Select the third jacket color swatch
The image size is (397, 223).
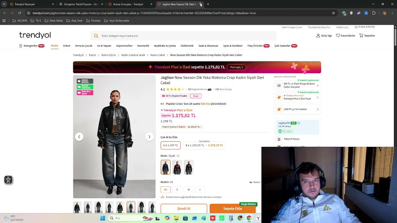click(x=189, y=167)
